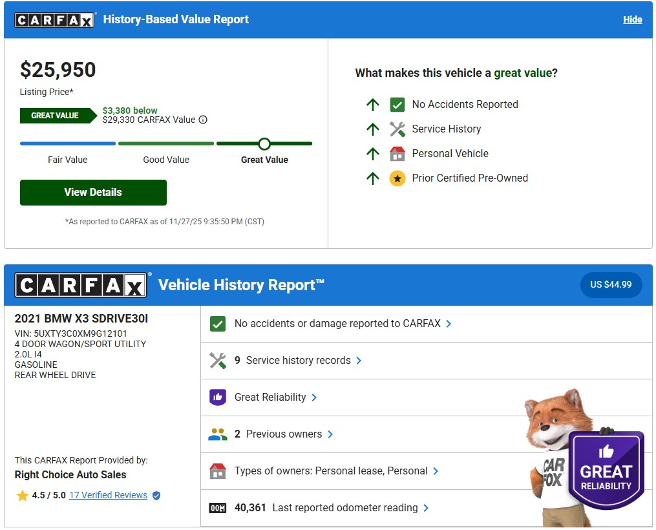This screenshot has width=656, height=530.
Task: Open the Great Reliability row
Action: pyautogui.click(x=270, y=397)
